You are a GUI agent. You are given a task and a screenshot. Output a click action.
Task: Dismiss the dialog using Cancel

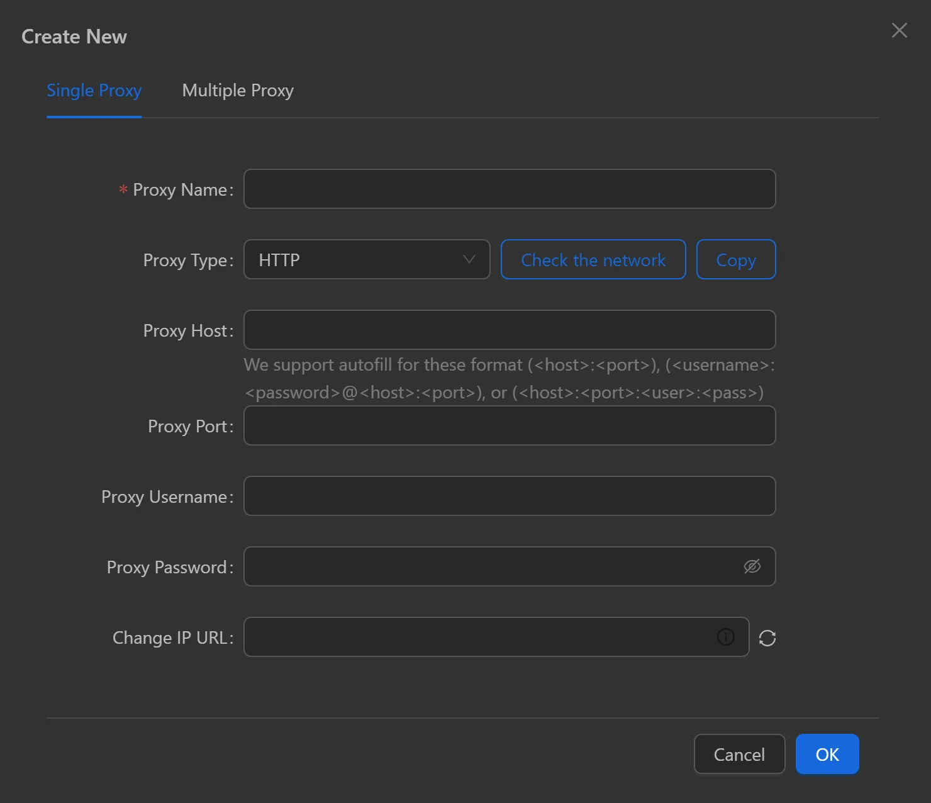coord(739,754)
